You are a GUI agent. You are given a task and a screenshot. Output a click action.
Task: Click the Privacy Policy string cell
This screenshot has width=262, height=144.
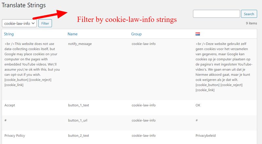(x=15, y=135)
